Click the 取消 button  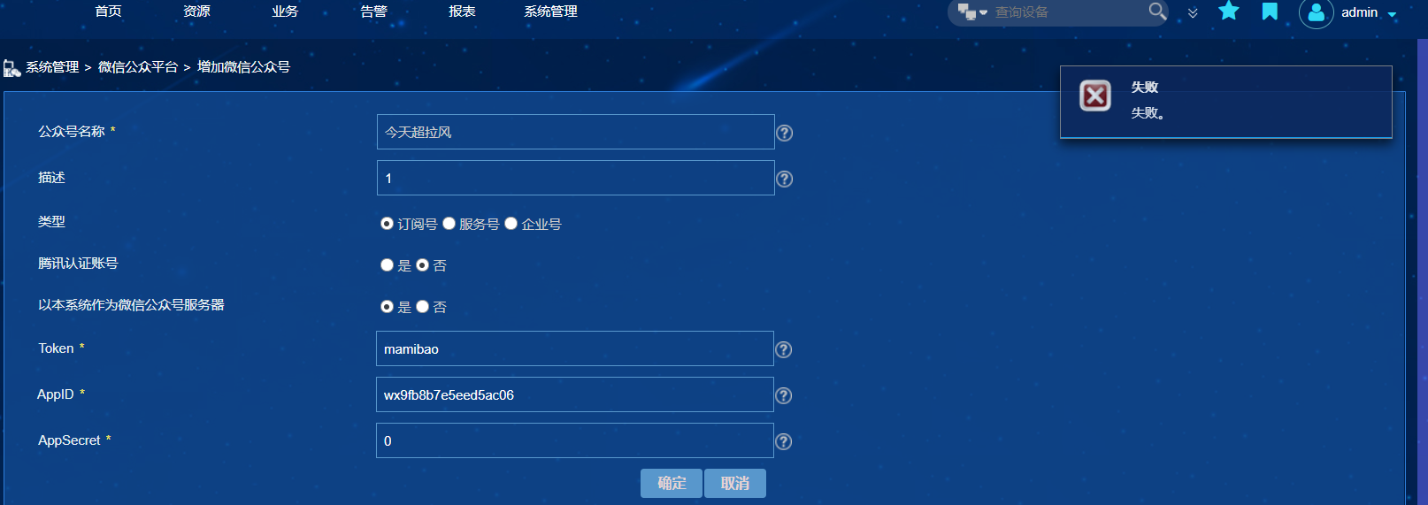[x=735, y=483]
